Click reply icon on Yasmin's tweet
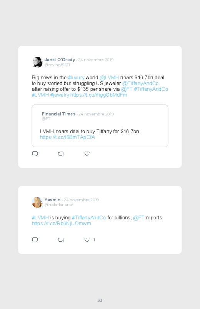 (x=35, y=240)
